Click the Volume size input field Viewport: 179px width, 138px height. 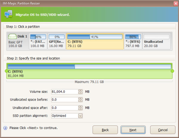(64, 92)
